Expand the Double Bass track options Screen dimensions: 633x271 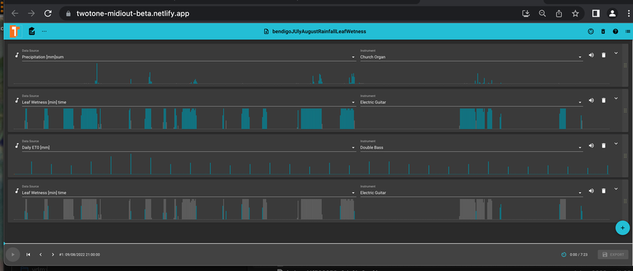[x=616, y=143]
